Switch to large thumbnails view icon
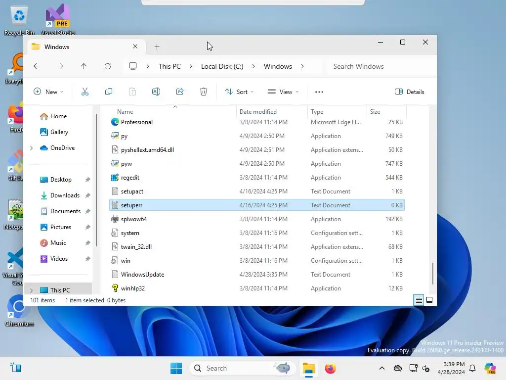 pos(429,300)
